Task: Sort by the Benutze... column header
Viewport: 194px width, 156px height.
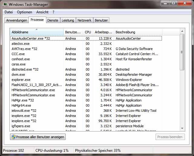Action: [73, 32]
